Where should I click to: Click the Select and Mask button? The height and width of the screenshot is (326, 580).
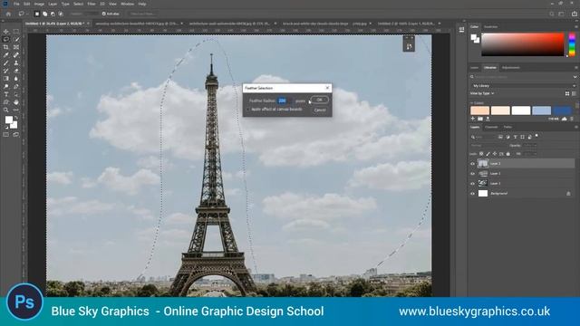click(x=142, y=14)
